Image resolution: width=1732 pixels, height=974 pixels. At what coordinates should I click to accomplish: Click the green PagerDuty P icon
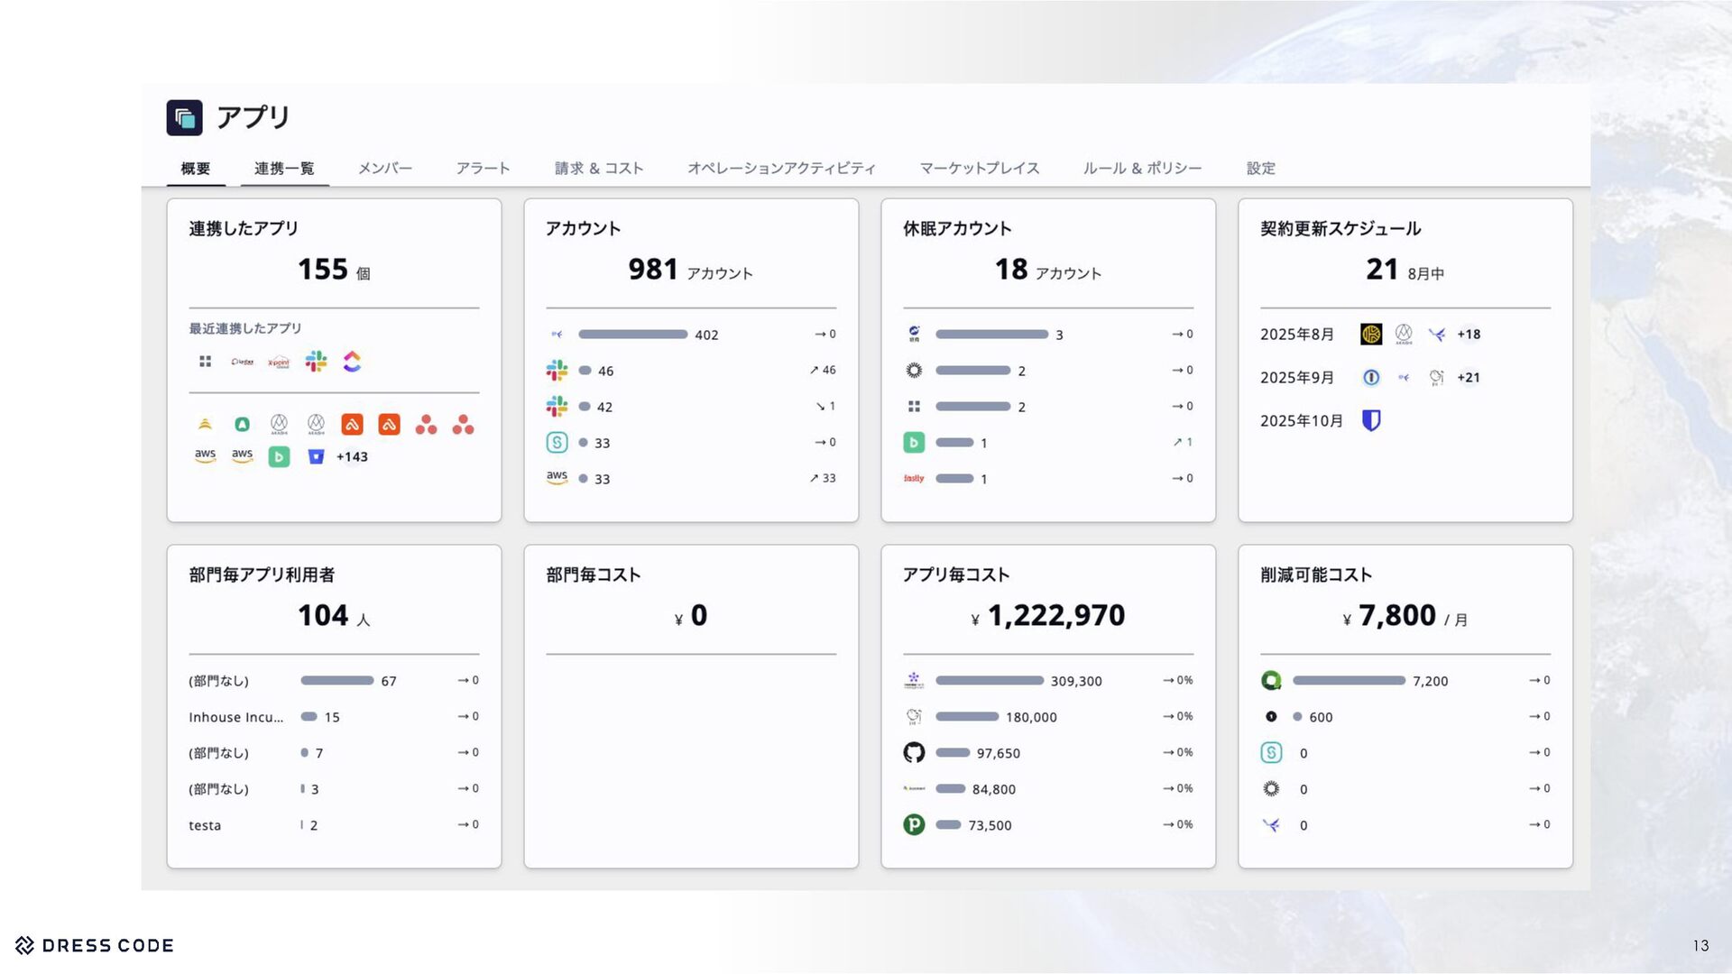pyautogui.click(x=914, y=824)
